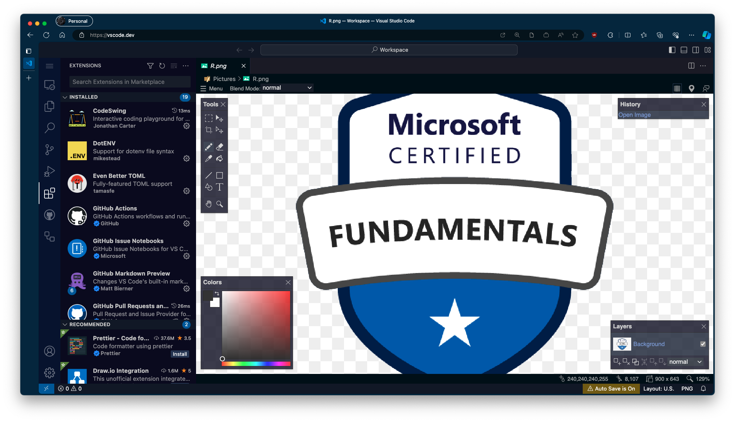
Task: Select the Brush tool in toolbar
Action: pos(208,146)
